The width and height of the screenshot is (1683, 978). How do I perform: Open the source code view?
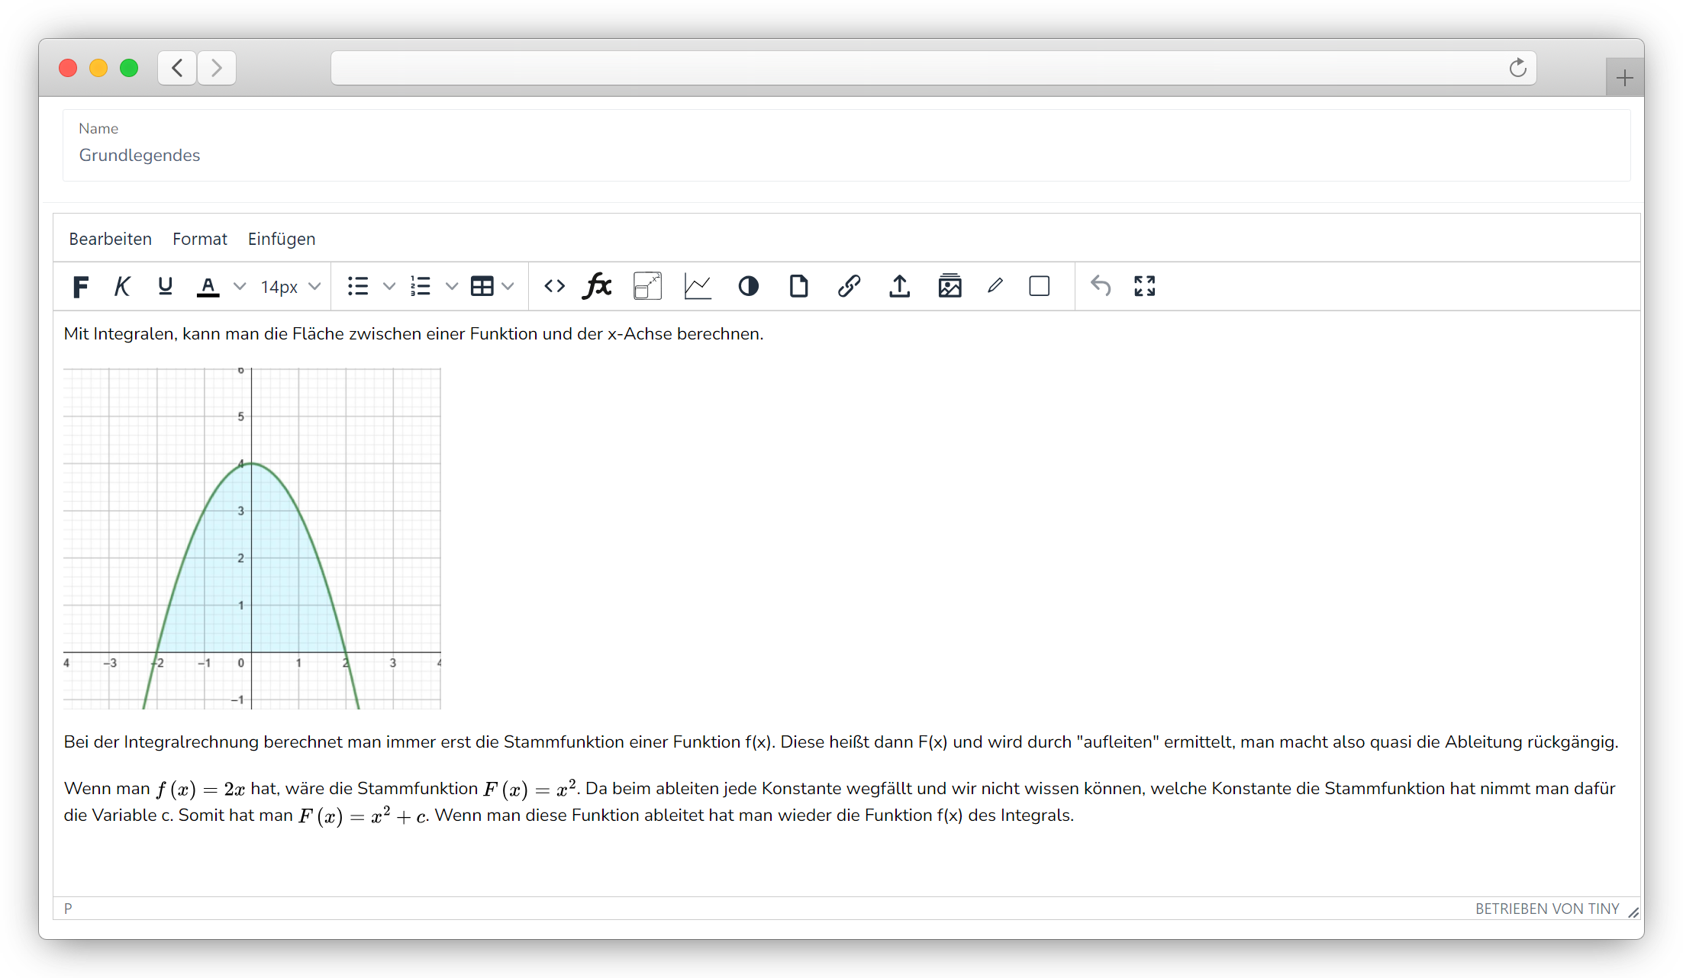[555, 287]
